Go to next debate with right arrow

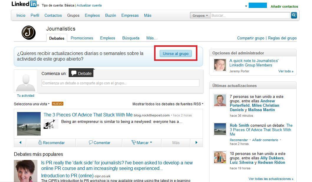197,143
